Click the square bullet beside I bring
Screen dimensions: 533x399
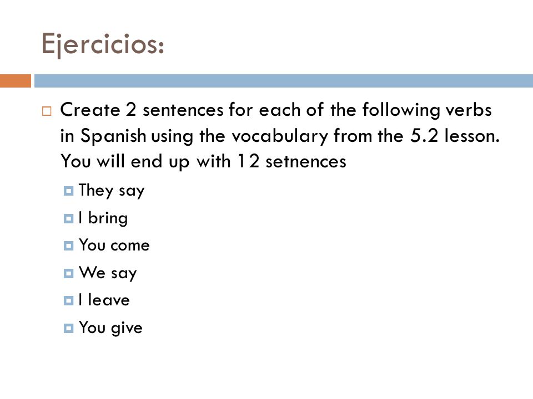(x=68, y=218)
